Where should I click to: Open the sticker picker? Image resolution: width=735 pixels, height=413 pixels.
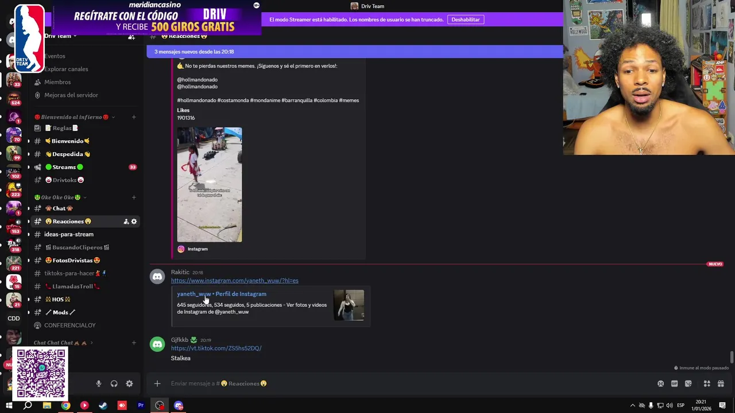click(688, 384)
